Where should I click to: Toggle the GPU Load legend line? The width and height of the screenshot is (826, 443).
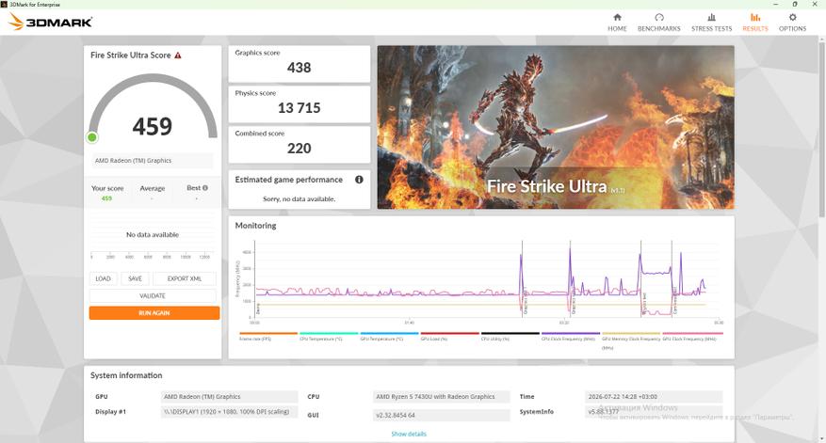point(449,336)
